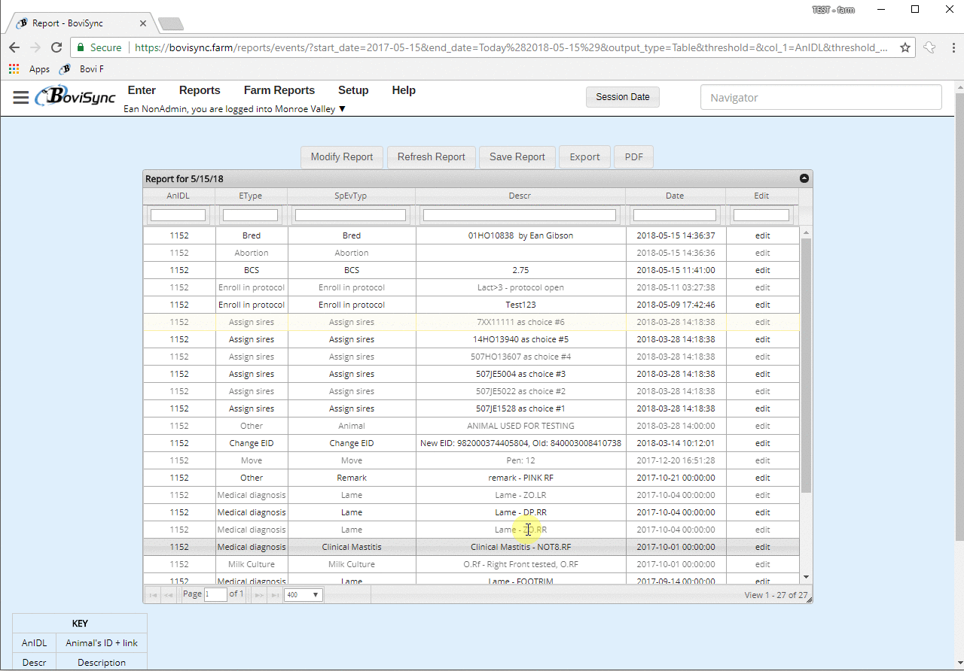Focus the Navigator search field
Screen dimensions: 964x671
[x=821, y=98]
